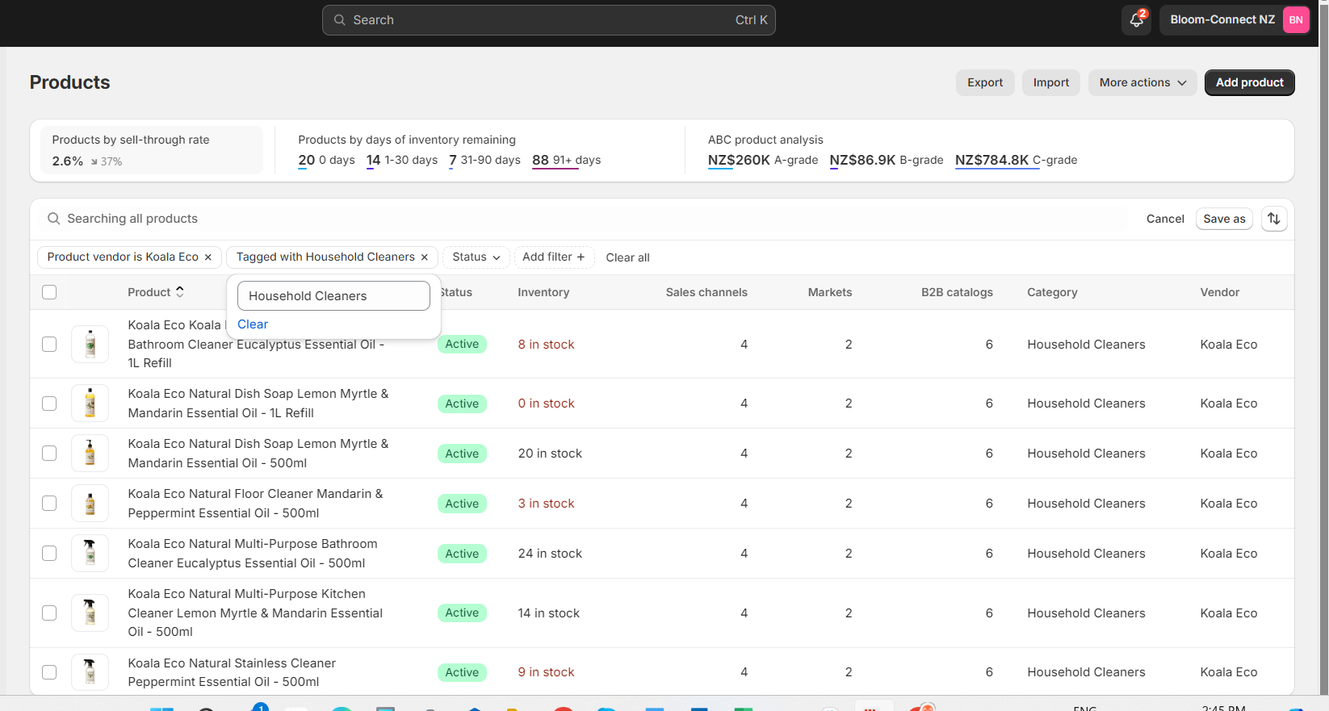Select 7 products at 31-90 days
Image resolution: width=1329 pixels, height=711 pixels.
[484, 161]
